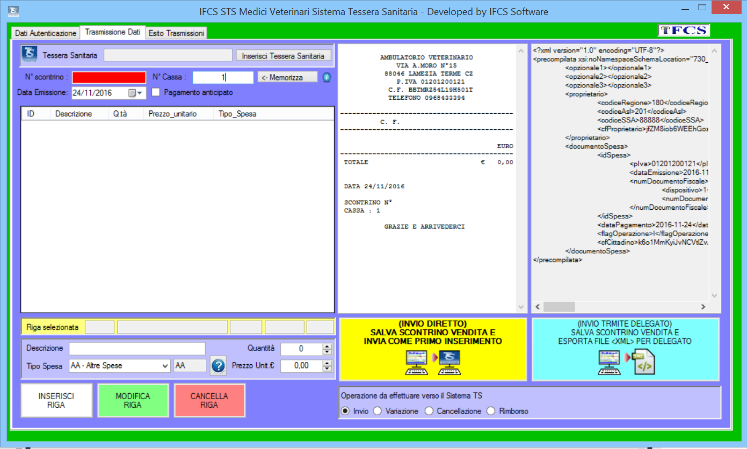Click the Prezzo_unitario column header

point(178,114)
